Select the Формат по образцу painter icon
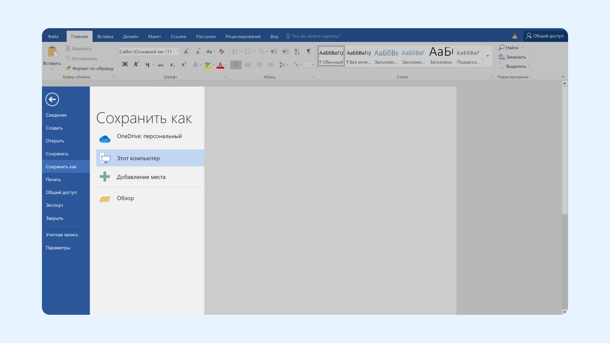This screenshot has height=343, width=610. click(69, 69)
